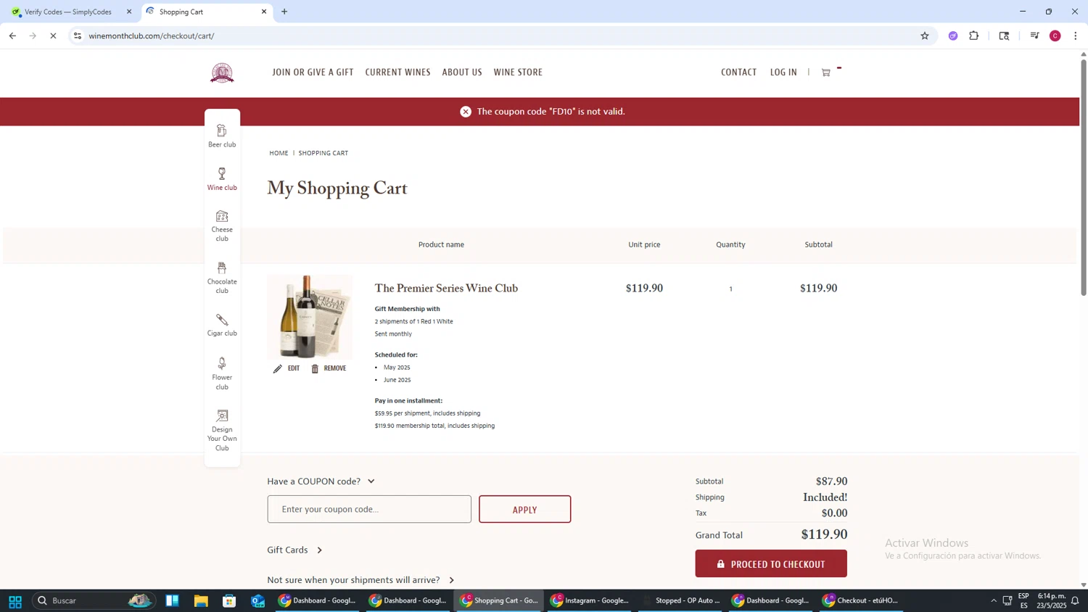
Task: Select the Wine club sidebar icon
Action: (222, 179)
